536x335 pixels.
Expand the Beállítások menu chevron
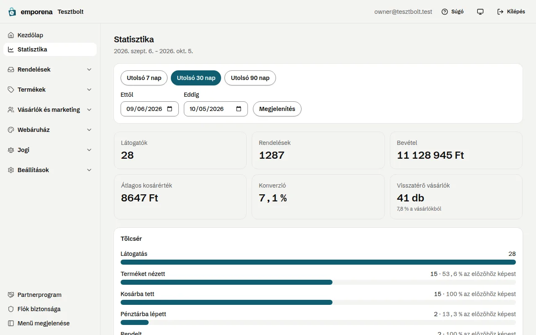click(x=89, y=170)
